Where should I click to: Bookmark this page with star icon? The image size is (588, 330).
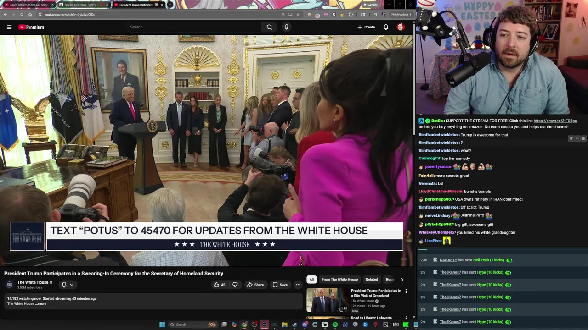point(298,14)
